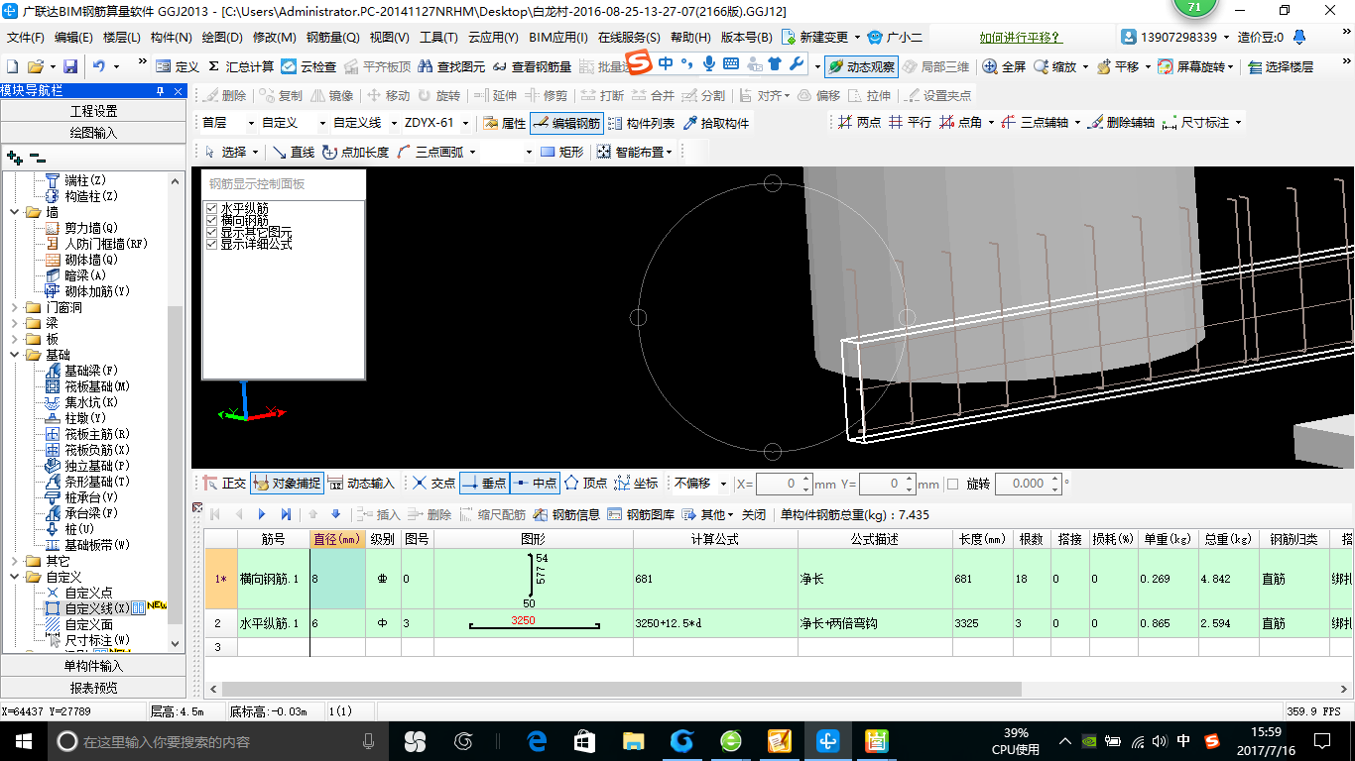Select 两点 two-point axis tool
This screenshot has width=1355, height=761.
coord(858,123)
